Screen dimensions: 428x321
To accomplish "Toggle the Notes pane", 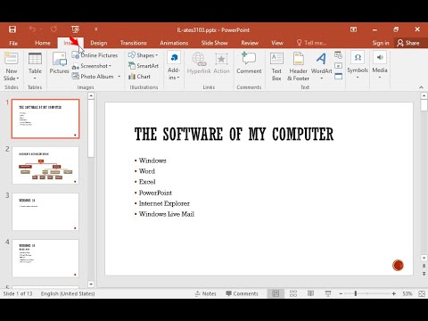I will (x=206, y=293).
